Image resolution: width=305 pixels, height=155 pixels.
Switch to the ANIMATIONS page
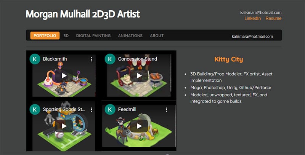[130, 35]
